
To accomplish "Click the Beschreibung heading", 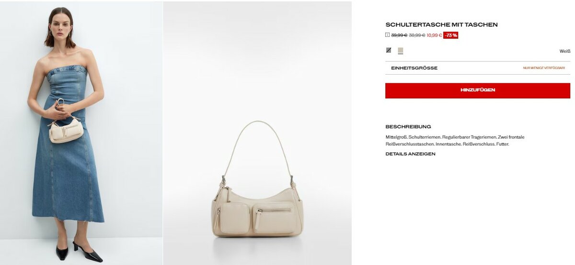I will point(408,127).
